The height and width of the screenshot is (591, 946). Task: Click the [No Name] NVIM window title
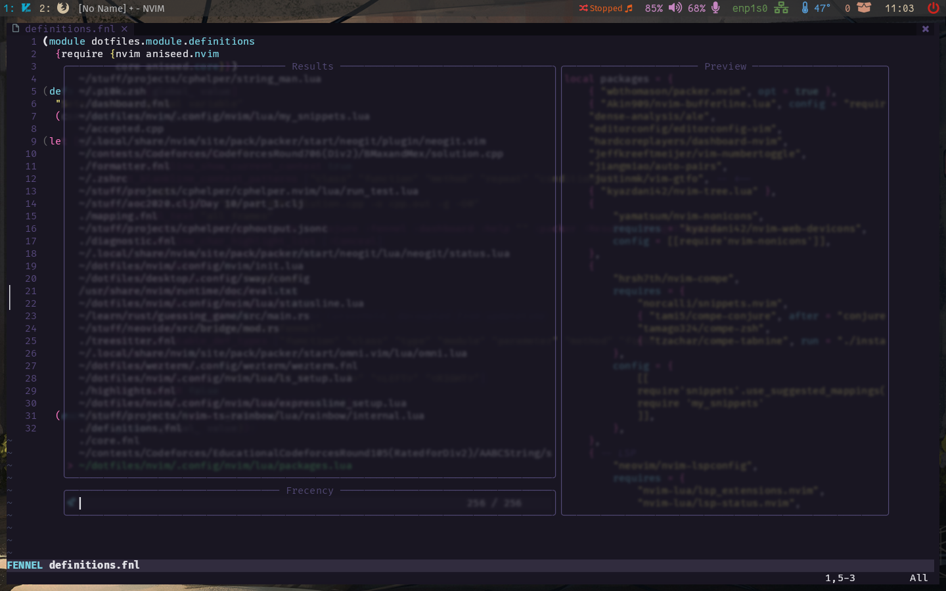click(x=122, y=8)
